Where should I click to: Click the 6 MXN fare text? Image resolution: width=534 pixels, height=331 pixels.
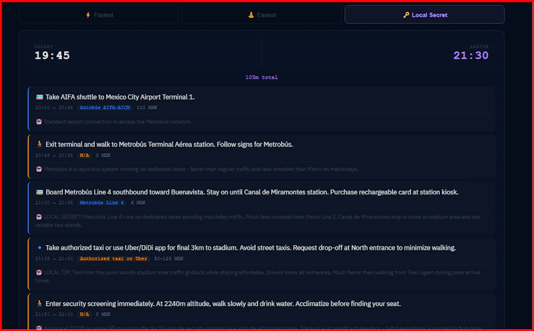pyautogui.click(x=138, y=203)
